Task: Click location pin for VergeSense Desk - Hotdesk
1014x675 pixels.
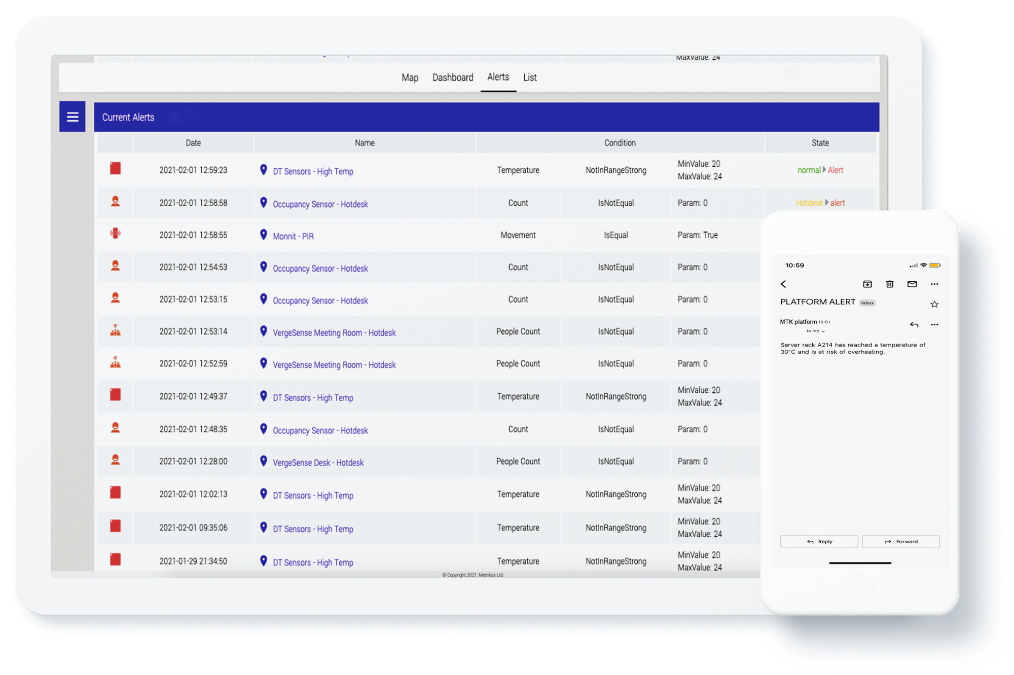Action: [x=263, y=461]
